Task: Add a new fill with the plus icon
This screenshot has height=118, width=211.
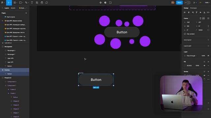Action: point(208,62)
